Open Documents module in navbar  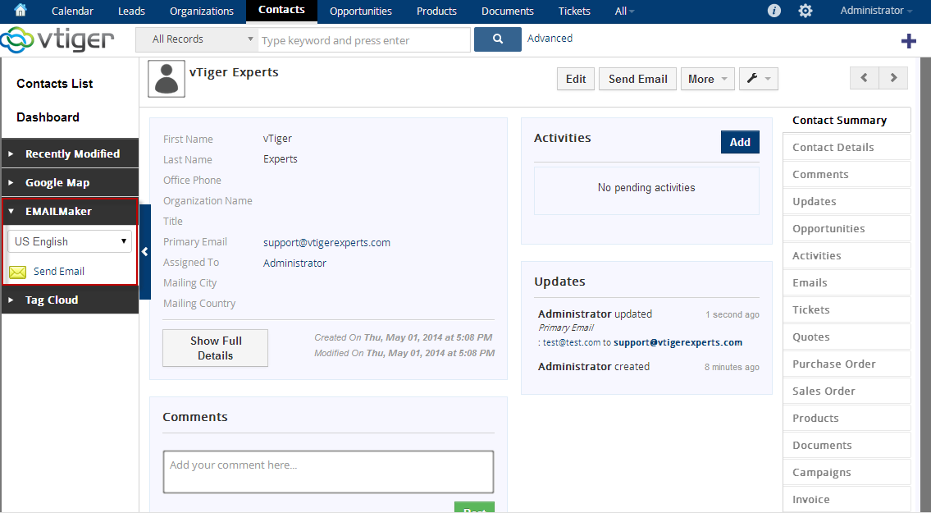pos(508,11)
